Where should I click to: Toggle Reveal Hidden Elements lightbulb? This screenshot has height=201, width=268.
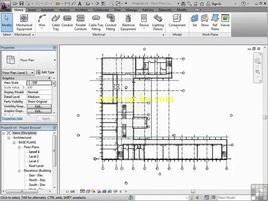tap(120, 192)
